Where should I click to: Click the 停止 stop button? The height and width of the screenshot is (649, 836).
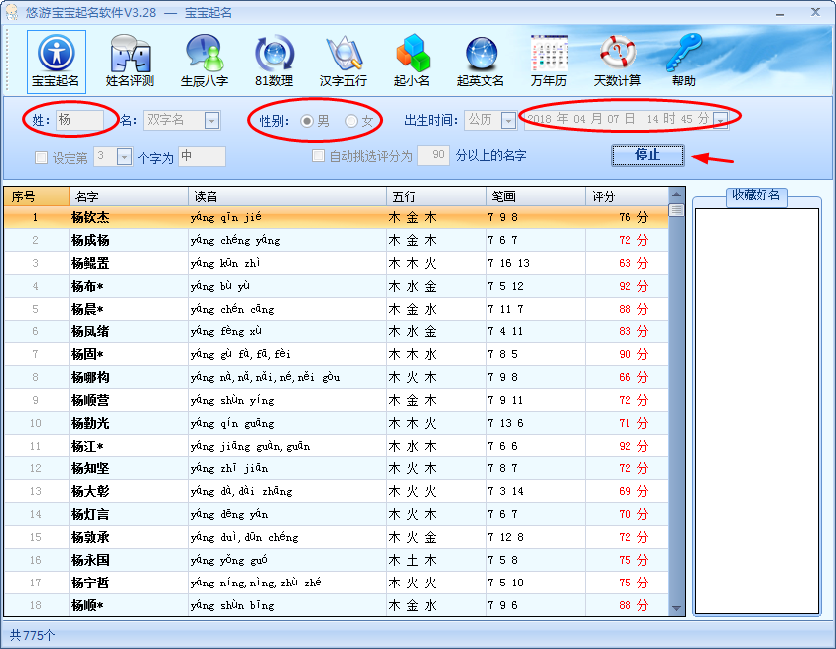[647, 155]
